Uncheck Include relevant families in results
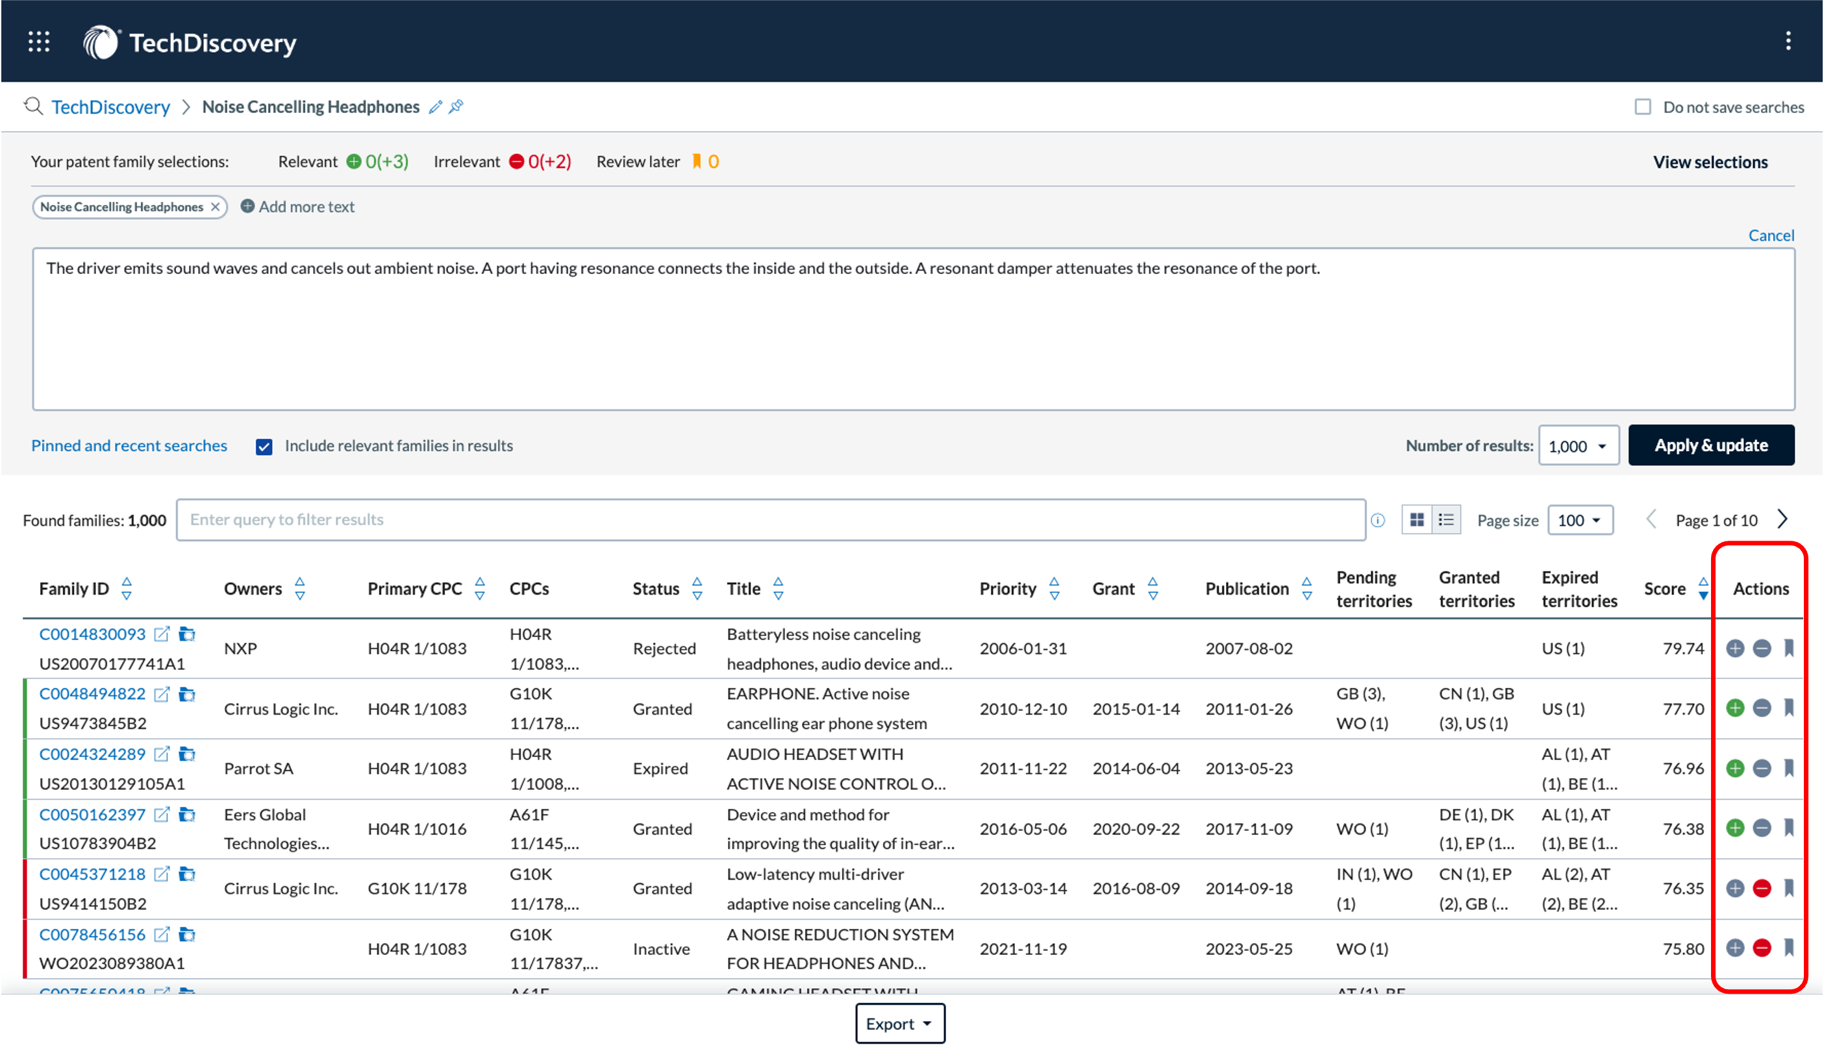 (x=264, y=447)
